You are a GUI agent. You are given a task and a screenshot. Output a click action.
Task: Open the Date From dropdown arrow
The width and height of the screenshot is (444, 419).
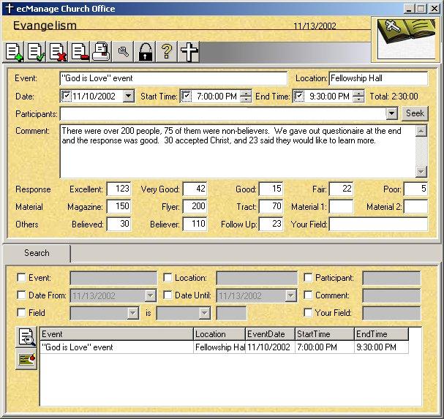point(151,295)
